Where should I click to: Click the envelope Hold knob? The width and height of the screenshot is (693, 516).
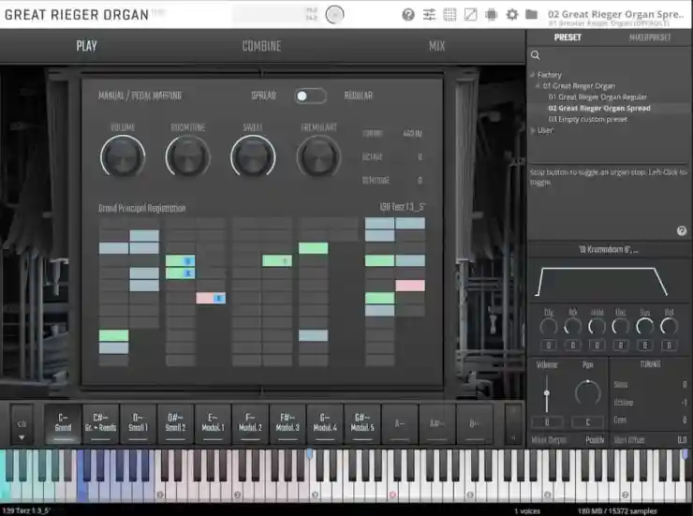[597, 327]
